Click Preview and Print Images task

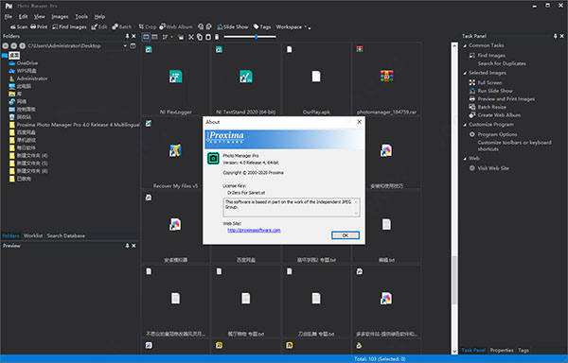[x=506, y=99]
